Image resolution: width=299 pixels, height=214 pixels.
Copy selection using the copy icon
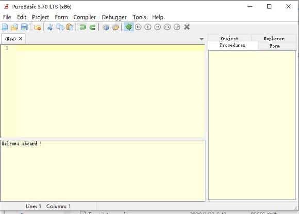pyautogui.click(x=60, y=27)
